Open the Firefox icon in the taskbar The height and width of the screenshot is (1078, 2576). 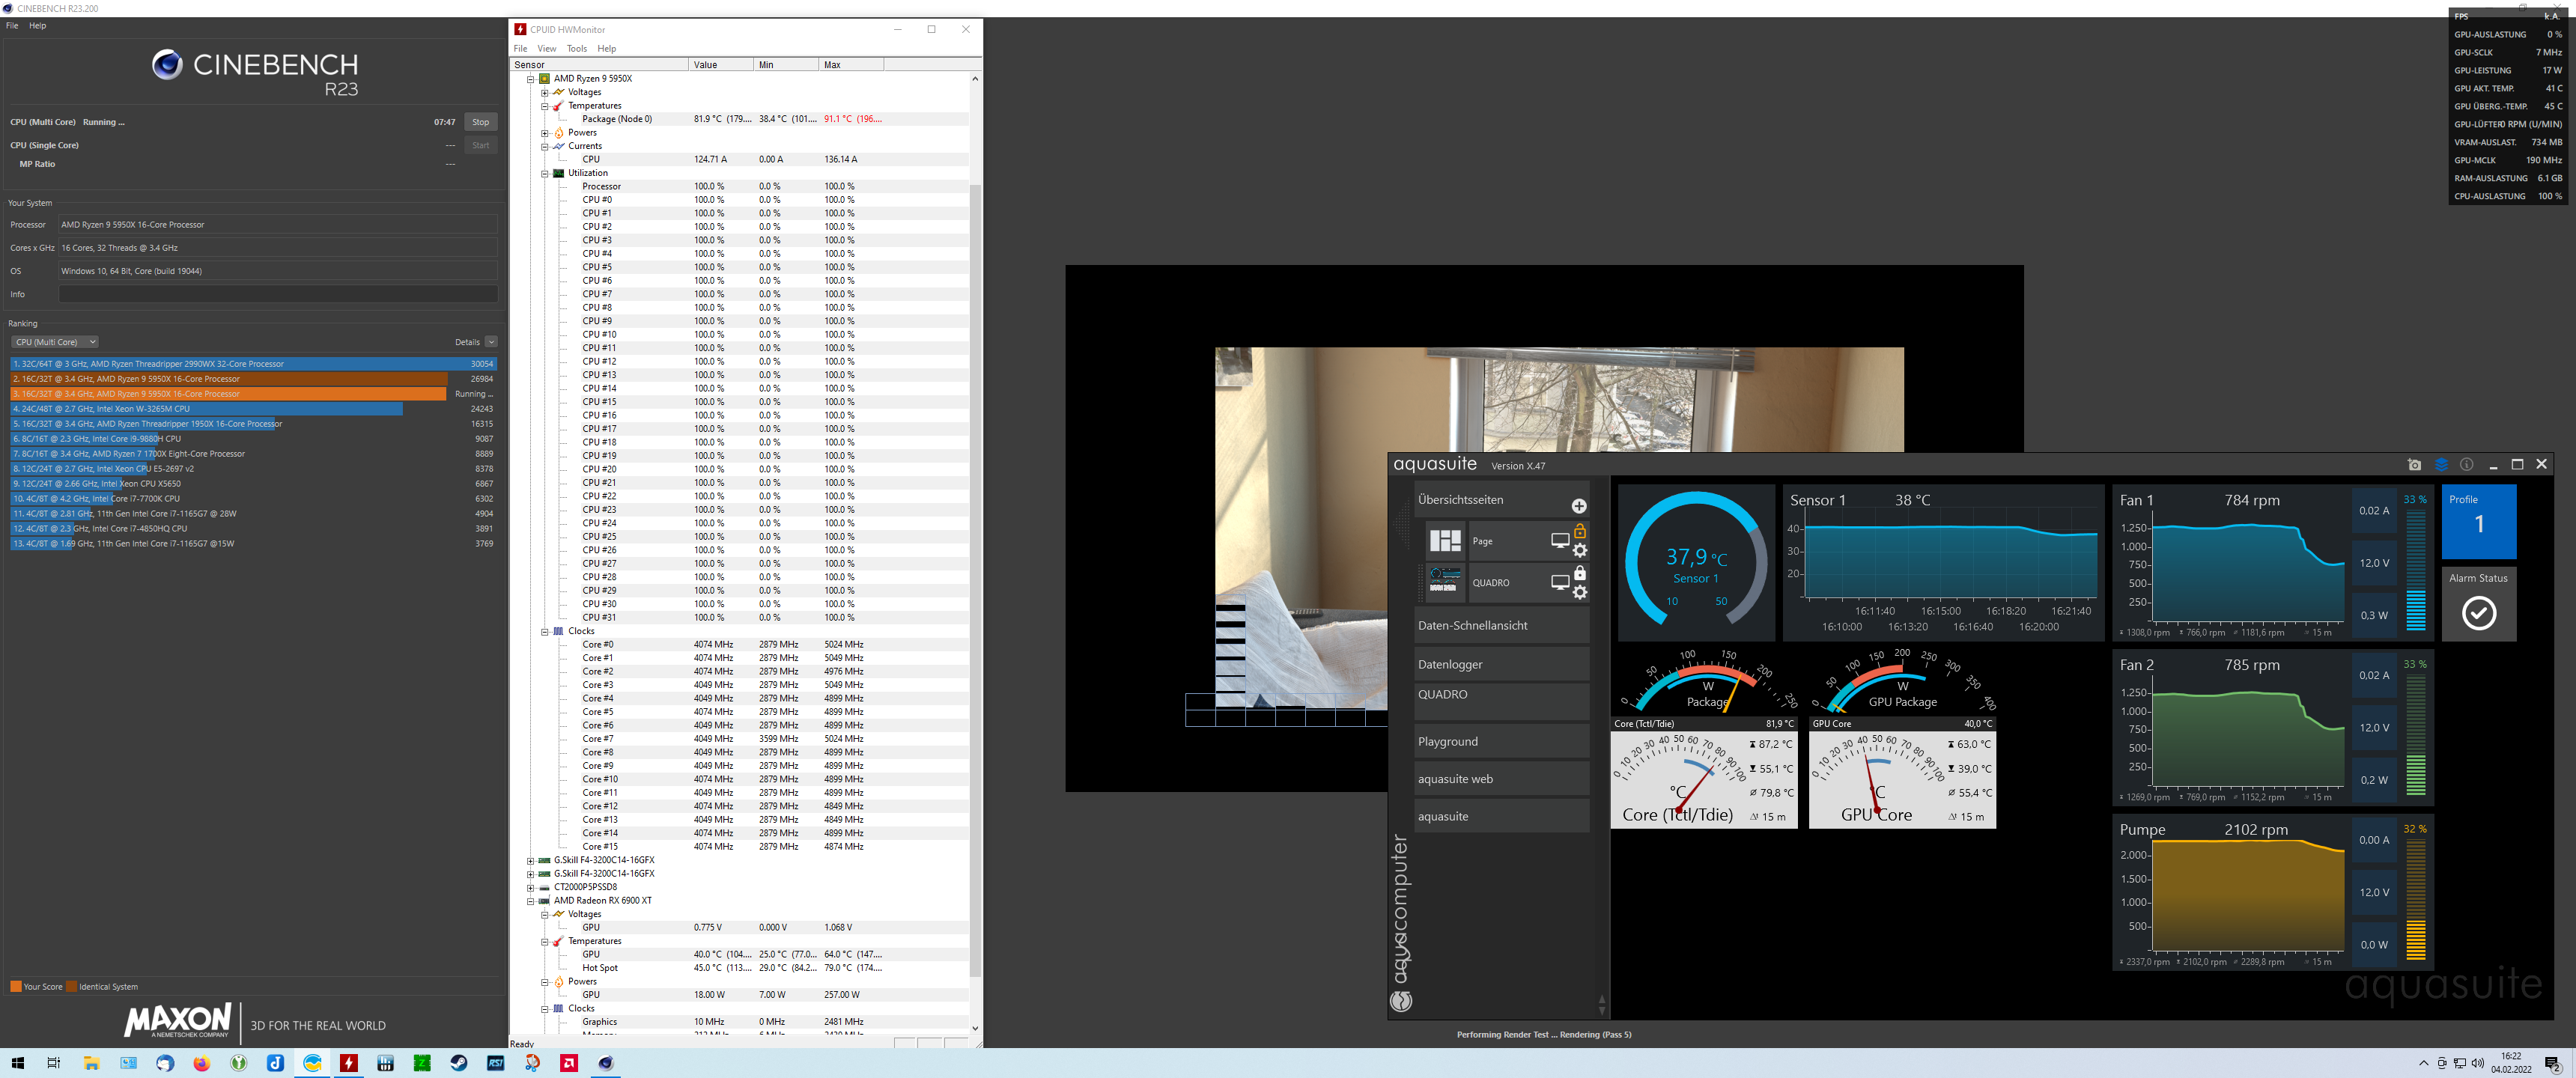pos(202,1063)
